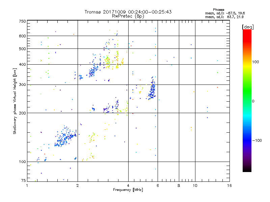Viewport: 270px width, 202px height.
Task: Click the x-axis tick label '1'
Action: tap(27, 186)
